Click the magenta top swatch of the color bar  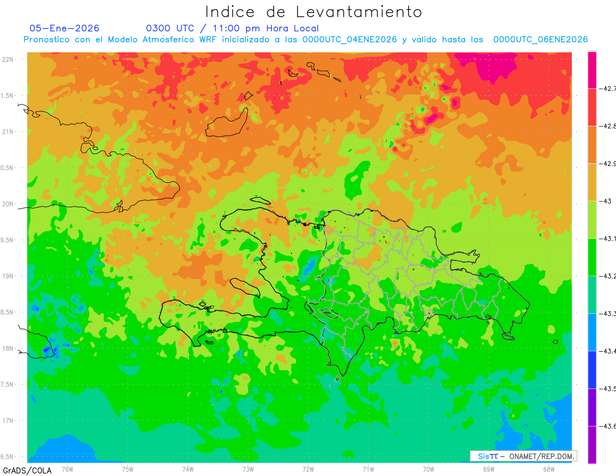point(592,70)
